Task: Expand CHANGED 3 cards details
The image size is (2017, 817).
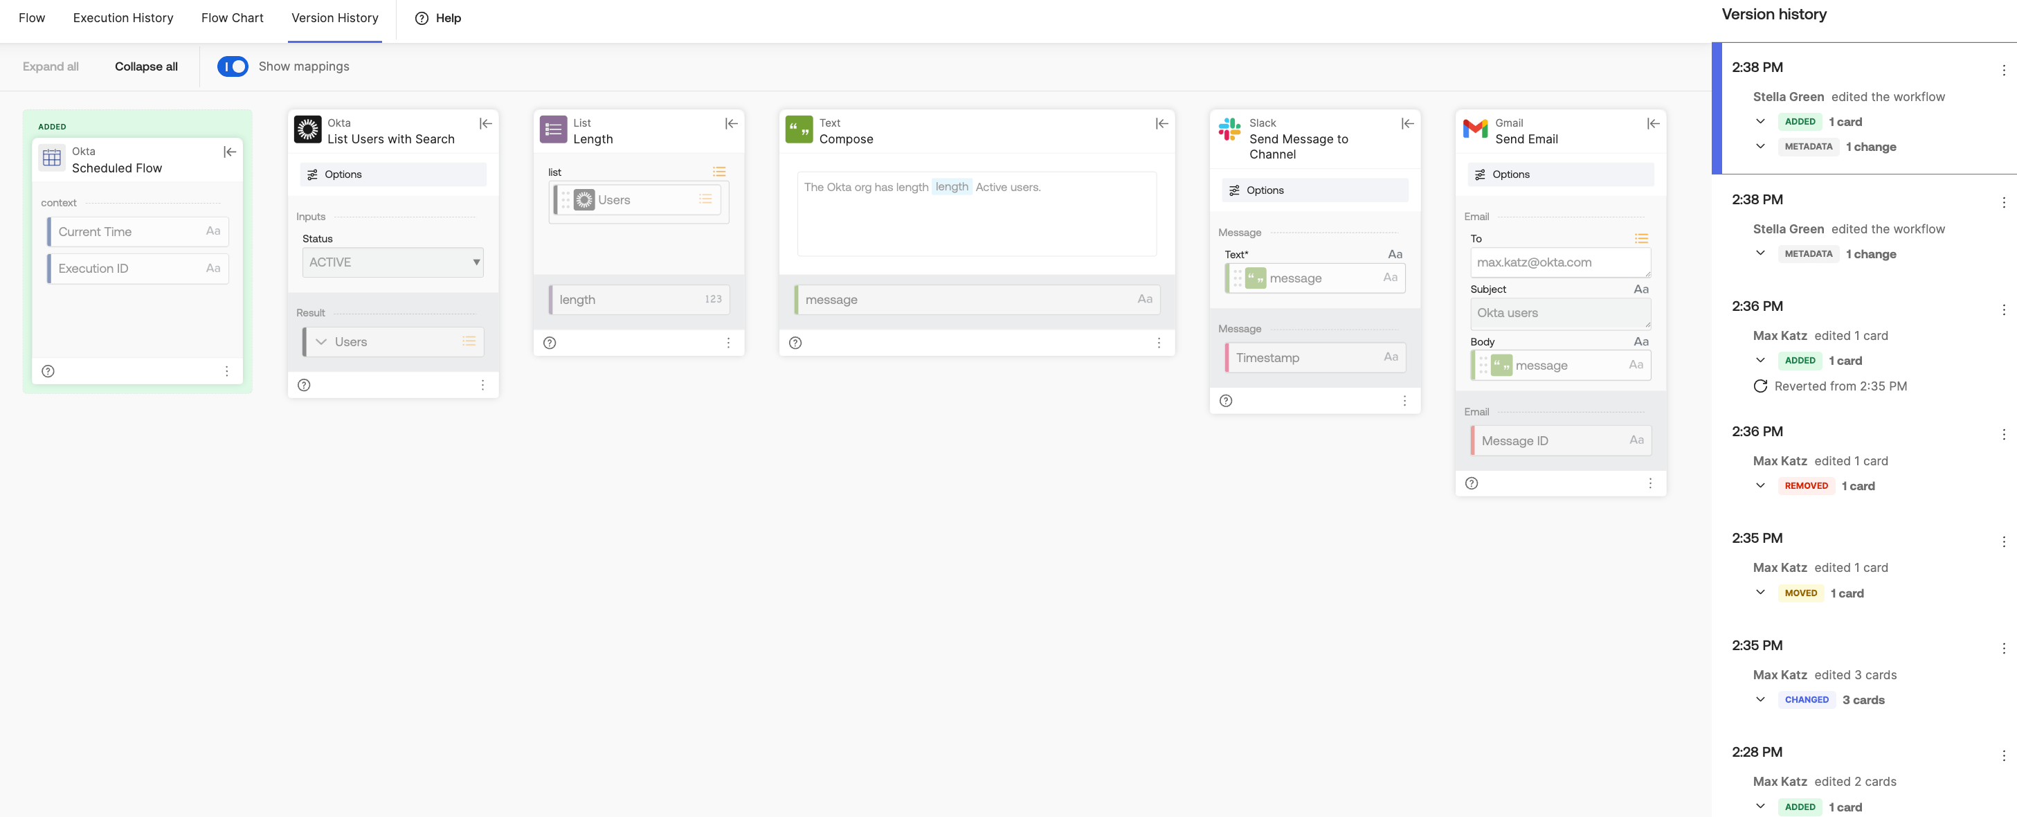Action: pyautogui.click(x=1760, y=699)
